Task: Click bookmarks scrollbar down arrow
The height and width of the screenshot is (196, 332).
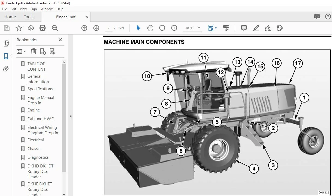Action: tap(64, 194)
